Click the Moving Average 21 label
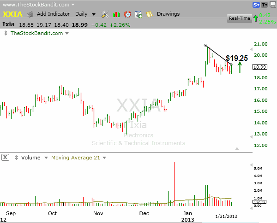This screenshot has width=277, height=223. [76, 158]
